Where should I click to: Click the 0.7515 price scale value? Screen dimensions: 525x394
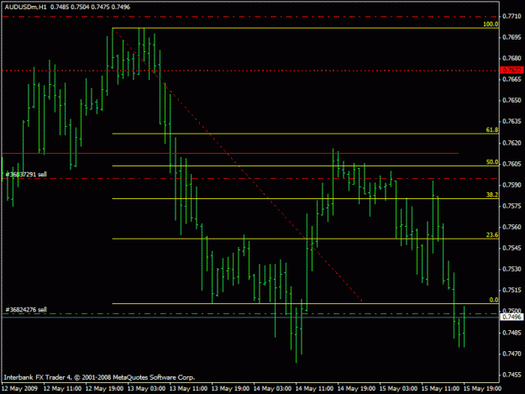pyautogui.click(x=512, y=291)
